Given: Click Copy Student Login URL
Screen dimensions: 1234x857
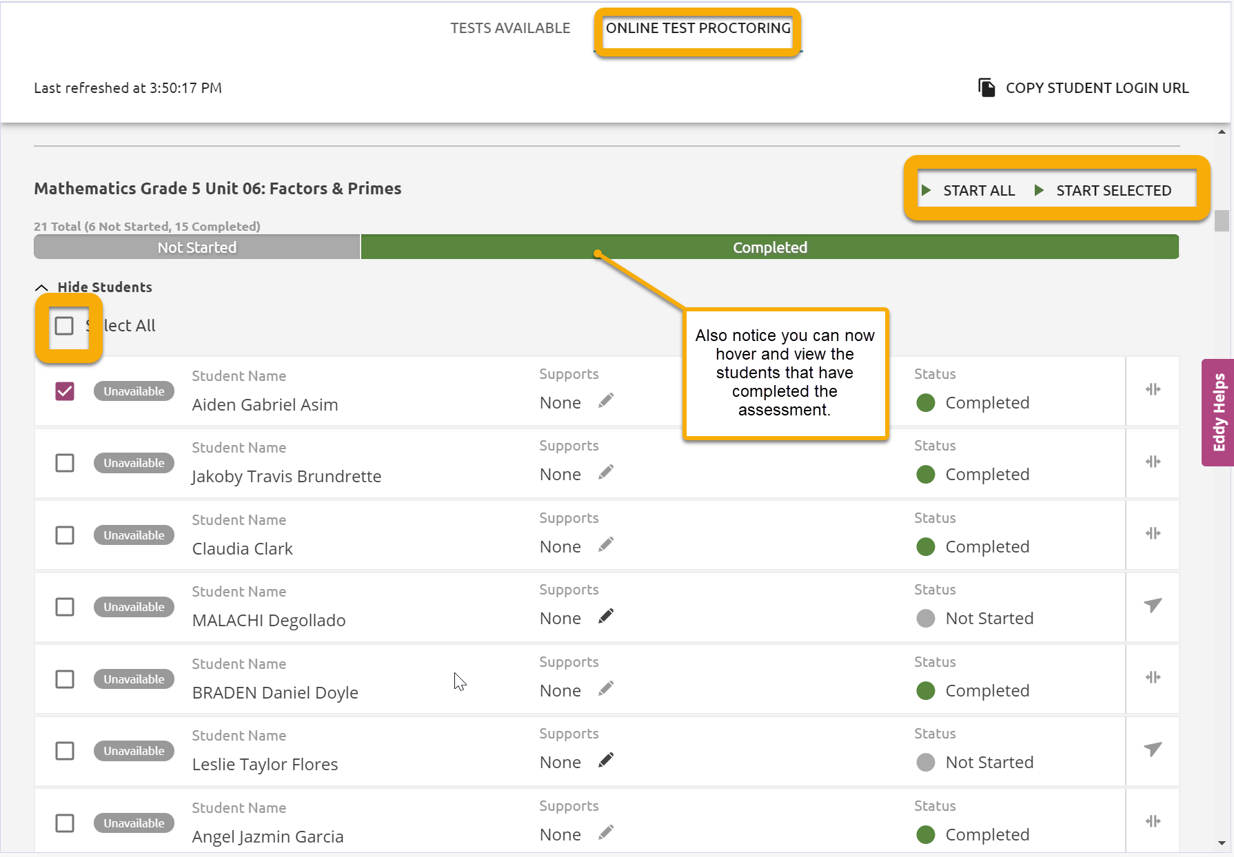Looking at the screenshot, I should [1097, 88].
